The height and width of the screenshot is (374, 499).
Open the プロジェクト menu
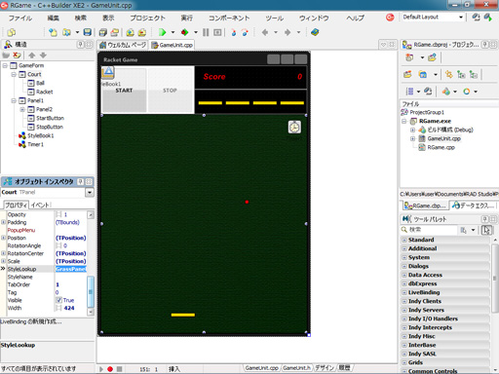click(147, 18)
